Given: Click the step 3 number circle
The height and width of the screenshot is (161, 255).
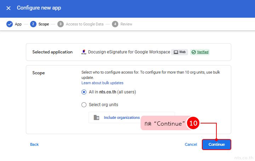Looking at the screenshot, I should [61, 24].
